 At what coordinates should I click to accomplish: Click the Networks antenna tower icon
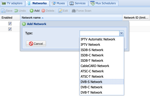(x=29, y=3)
